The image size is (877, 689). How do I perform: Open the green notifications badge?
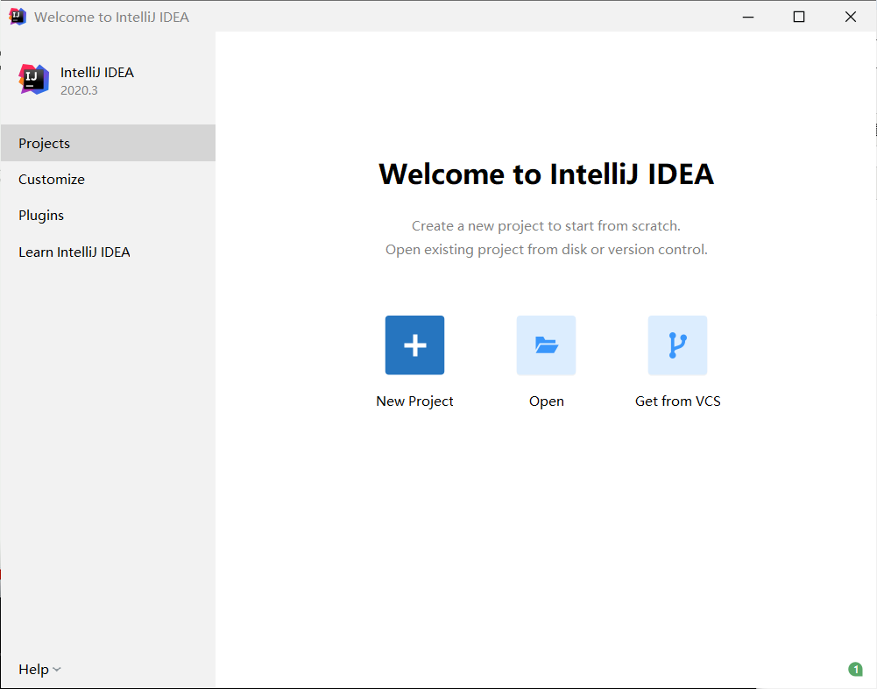click(855, 669)
